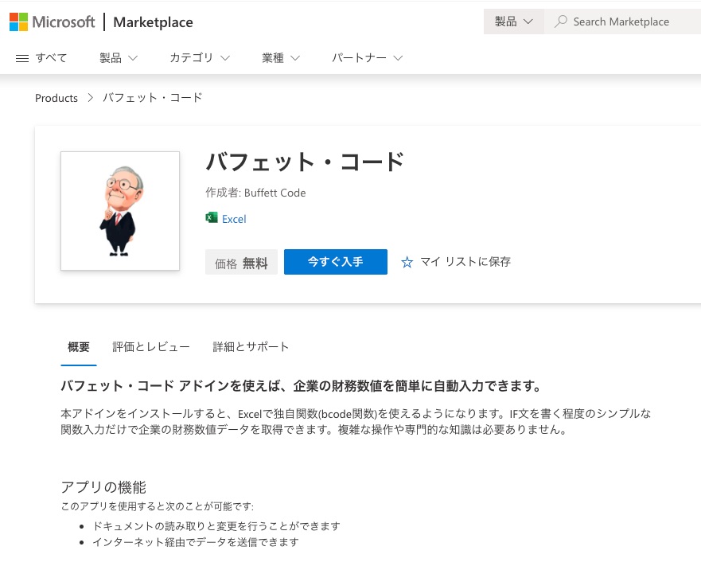Click the 作成者: Buffett Code text

[255, 193]
